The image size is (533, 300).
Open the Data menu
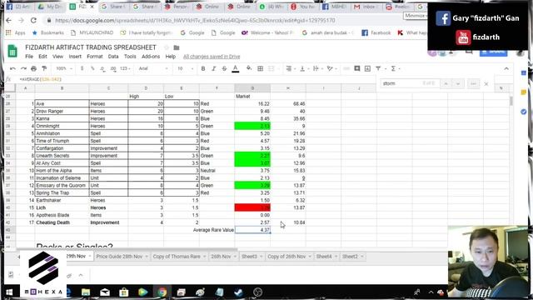click(x=113, y=57)
